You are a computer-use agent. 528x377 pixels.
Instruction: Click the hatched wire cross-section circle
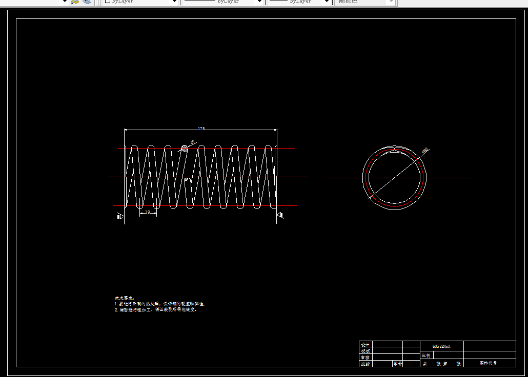point(184,148)
